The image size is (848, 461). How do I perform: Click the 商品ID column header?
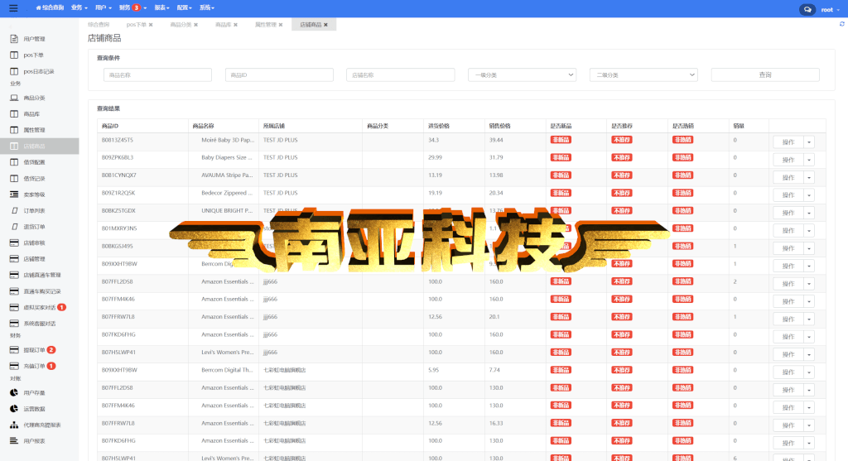110,126
